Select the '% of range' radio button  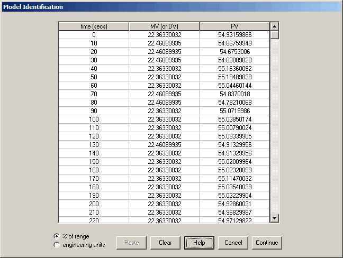click(x=57, y=236)
